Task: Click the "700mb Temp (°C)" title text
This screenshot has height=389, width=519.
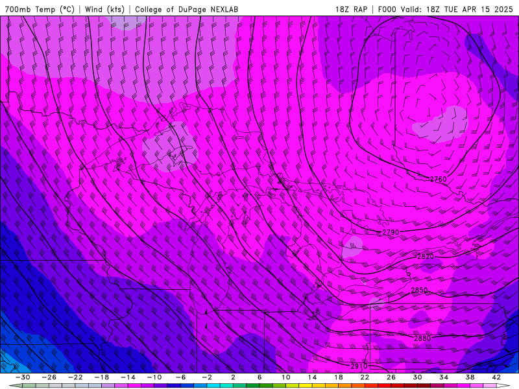Action: tap(40, 10)
